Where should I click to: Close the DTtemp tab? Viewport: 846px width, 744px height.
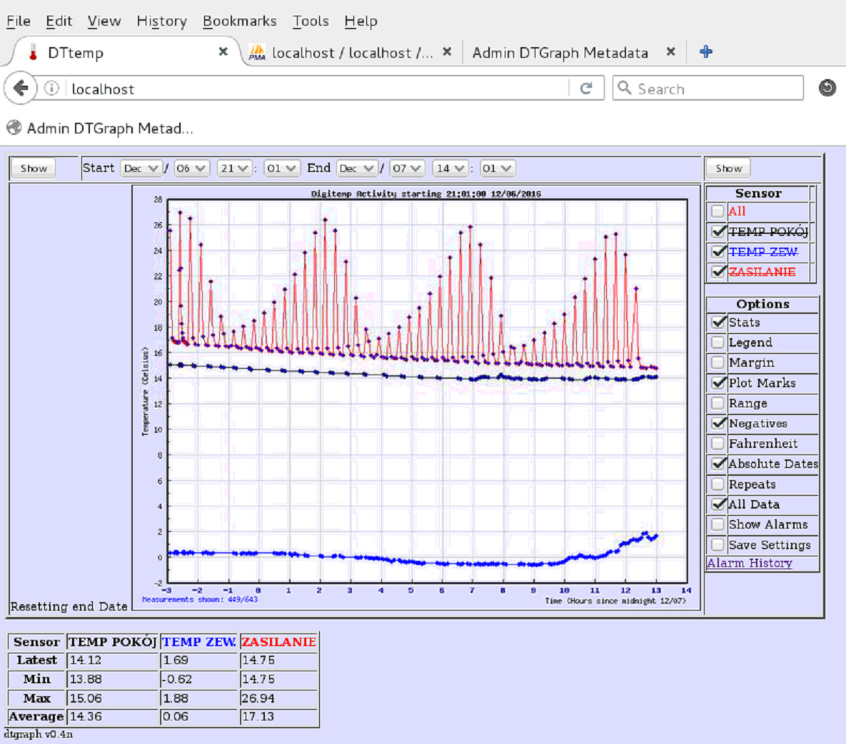pyautogui.click(x=223, y=52)
